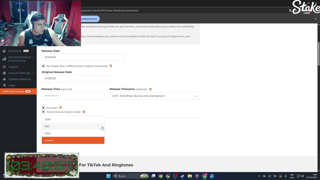Open the Support sidebar item
This screenshot has width=320, height=180.
pyautogui.click(x=13, y=67)
